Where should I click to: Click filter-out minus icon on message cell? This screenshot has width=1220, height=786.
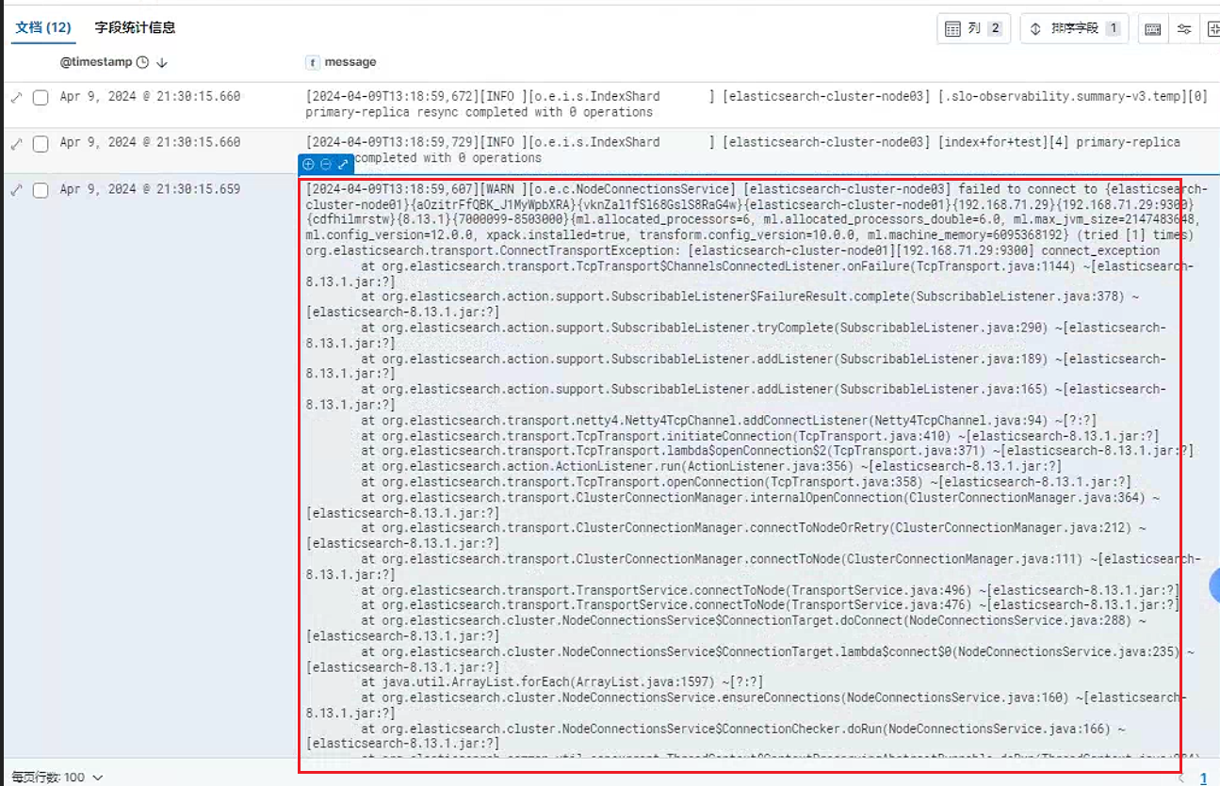pos(325,164)
